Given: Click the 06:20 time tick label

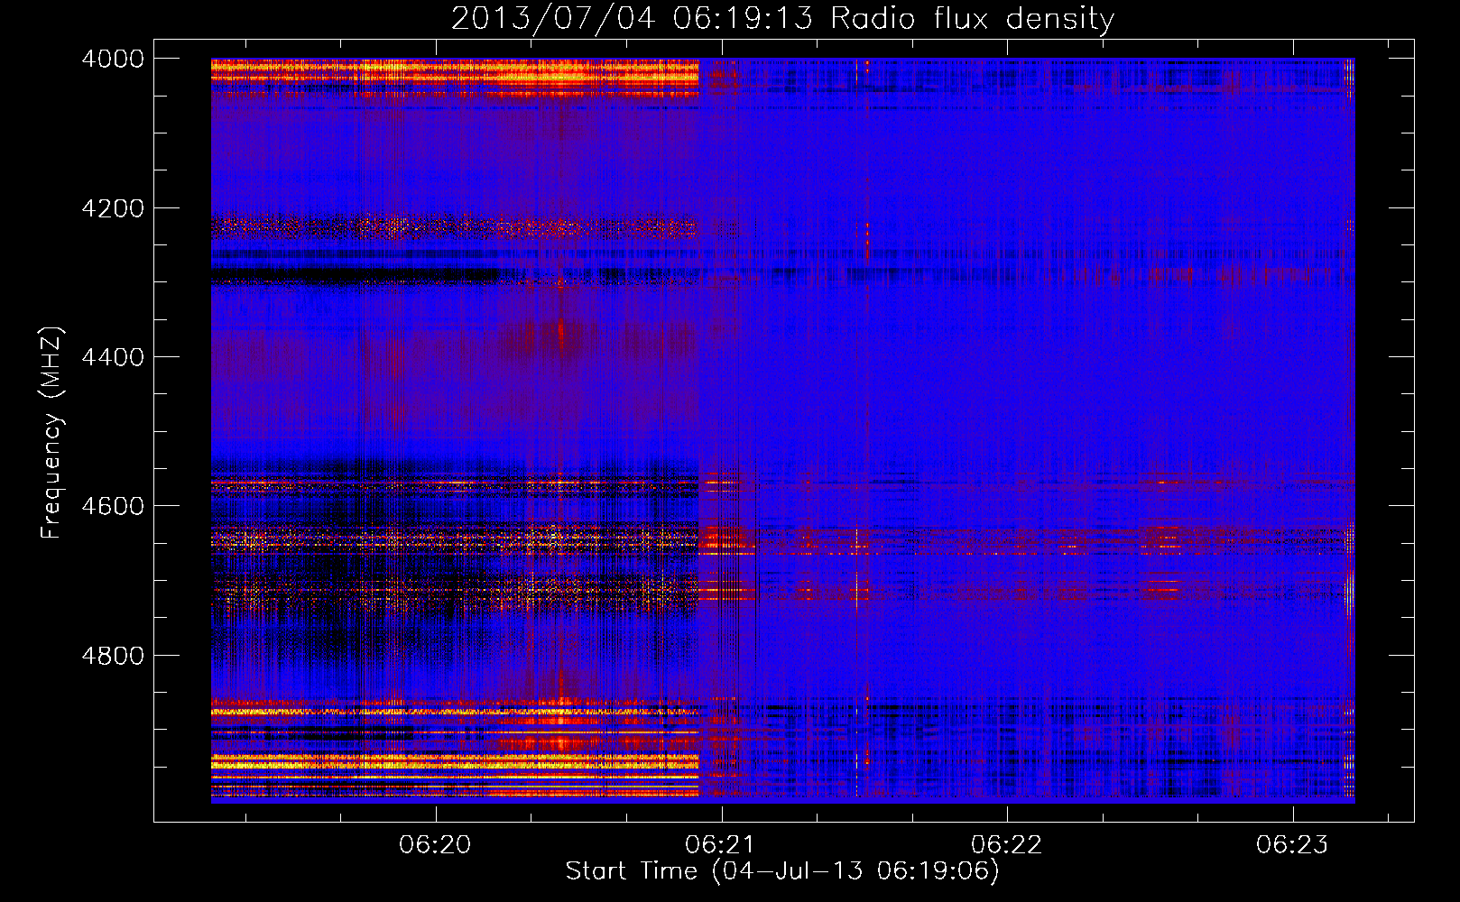Looking at the screenshot, I should pyautogui.click(x=436, y=845).
